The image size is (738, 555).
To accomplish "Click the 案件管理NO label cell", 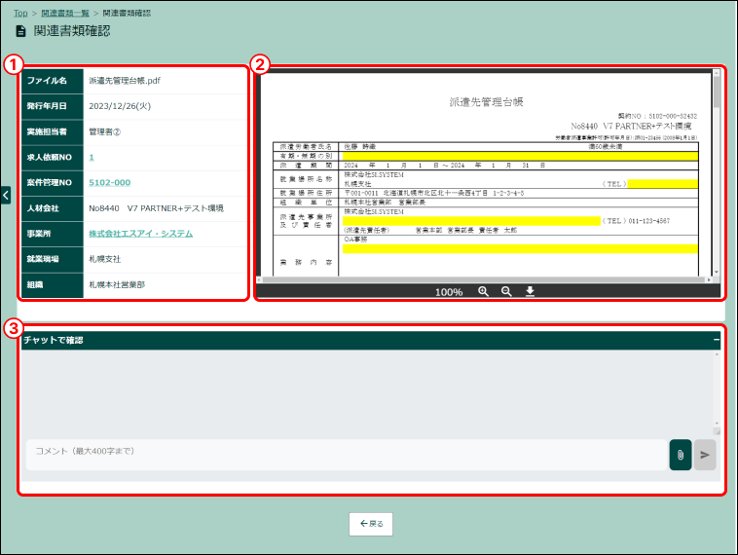I will coord(53,183).
